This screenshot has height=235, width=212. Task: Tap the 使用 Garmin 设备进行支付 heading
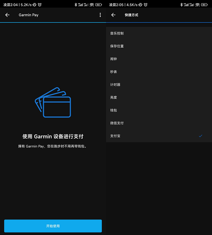[53, 137]
